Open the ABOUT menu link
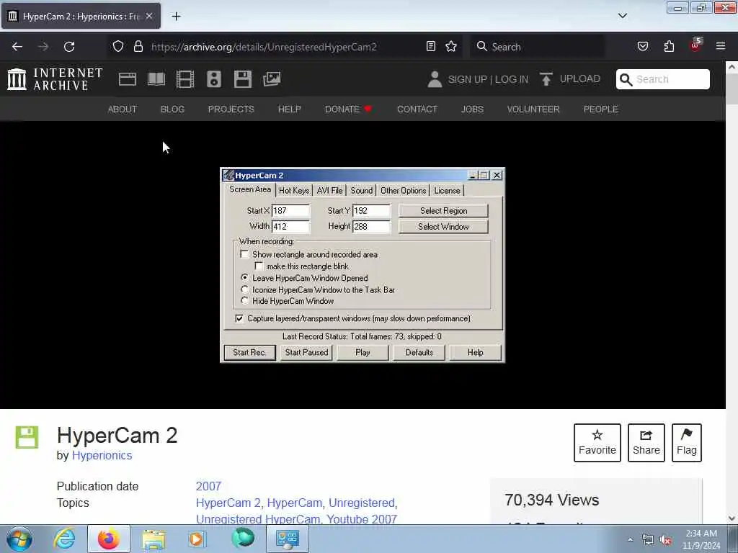 tap(123, 109)
